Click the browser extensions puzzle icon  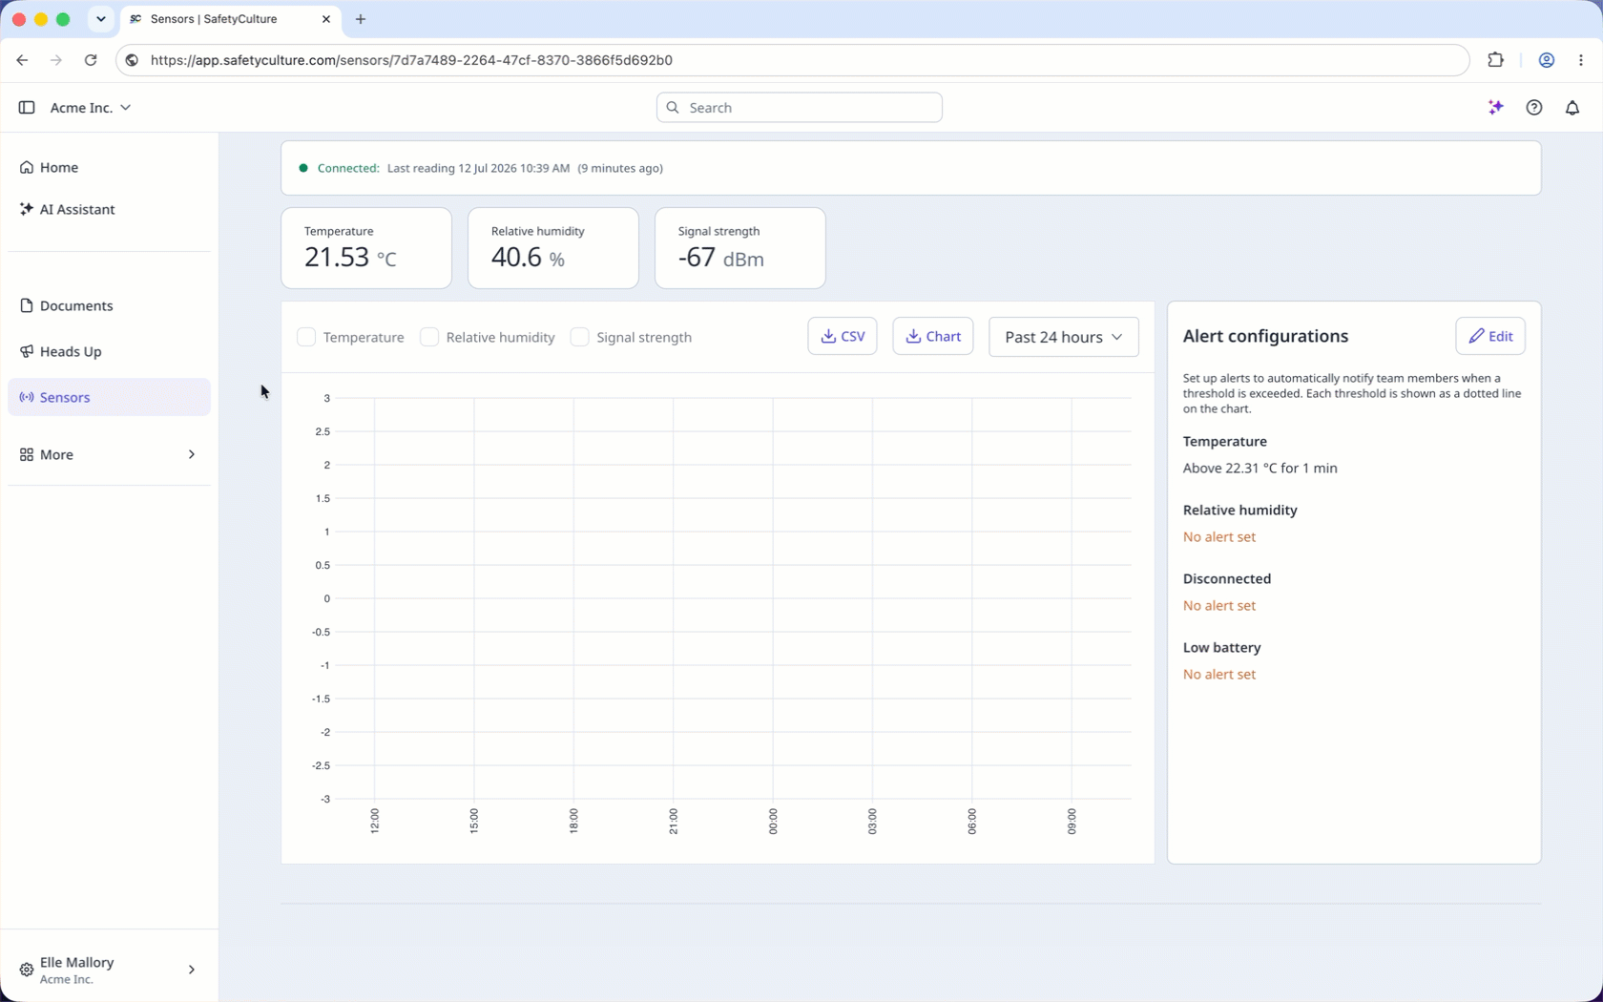(x=1496, y=60)
